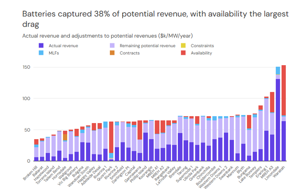
Task: Click the blue MLFs legend swatch
Action: (x=41, y=53)
